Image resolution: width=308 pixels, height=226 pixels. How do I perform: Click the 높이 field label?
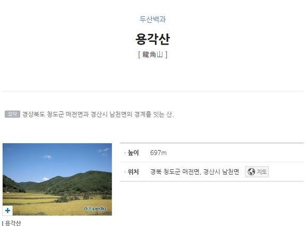tap(133, 153)
